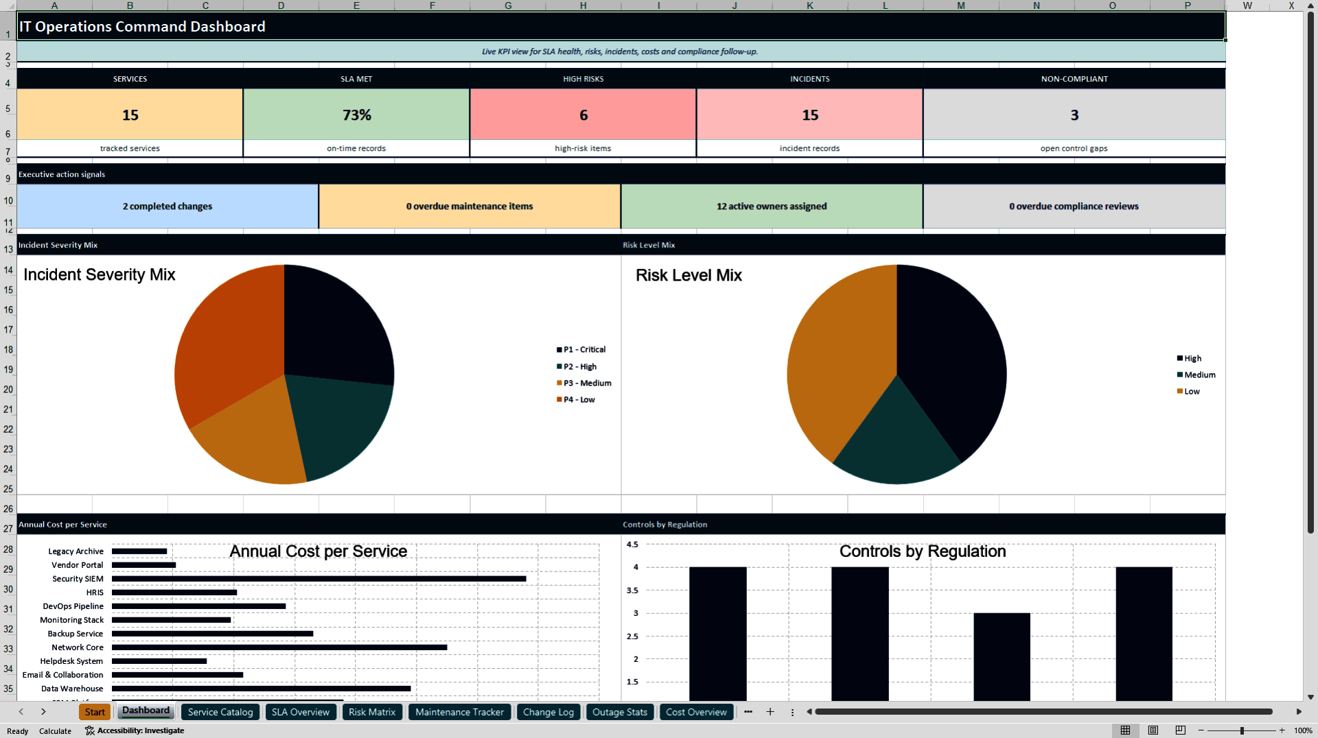Open the hidden sheet tabs ellipsis

tap(748, 712)
